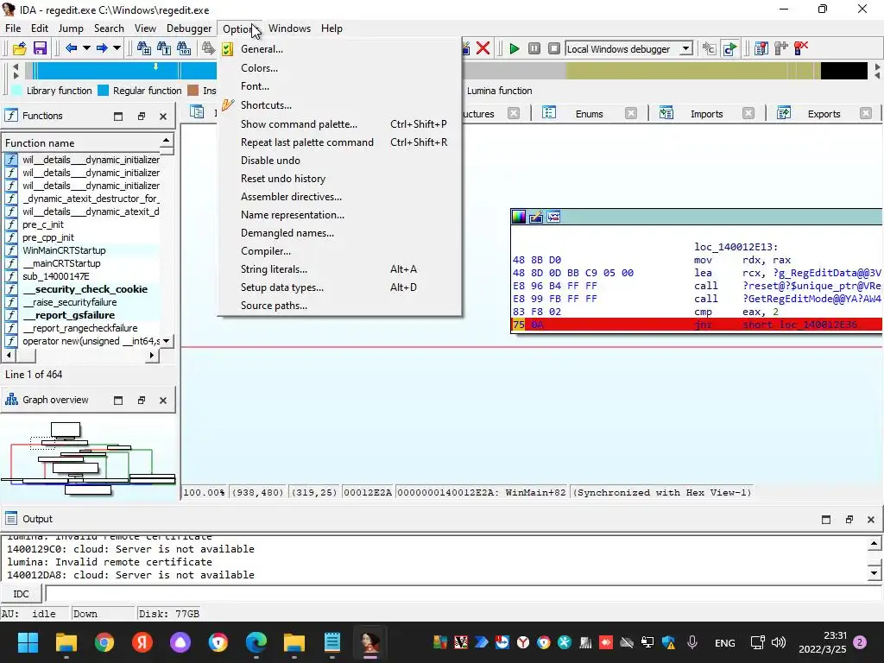Select Demangled names... menu entry

[x=339, y=233]
